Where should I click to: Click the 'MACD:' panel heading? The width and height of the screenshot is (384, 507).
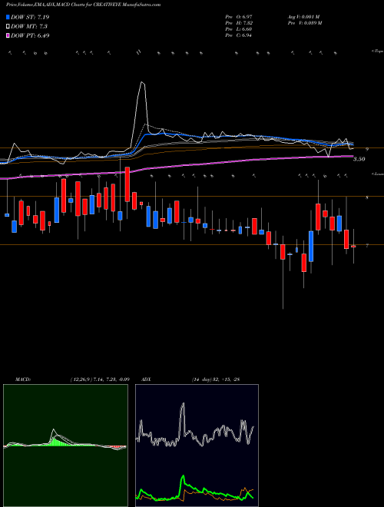[22, 379]
